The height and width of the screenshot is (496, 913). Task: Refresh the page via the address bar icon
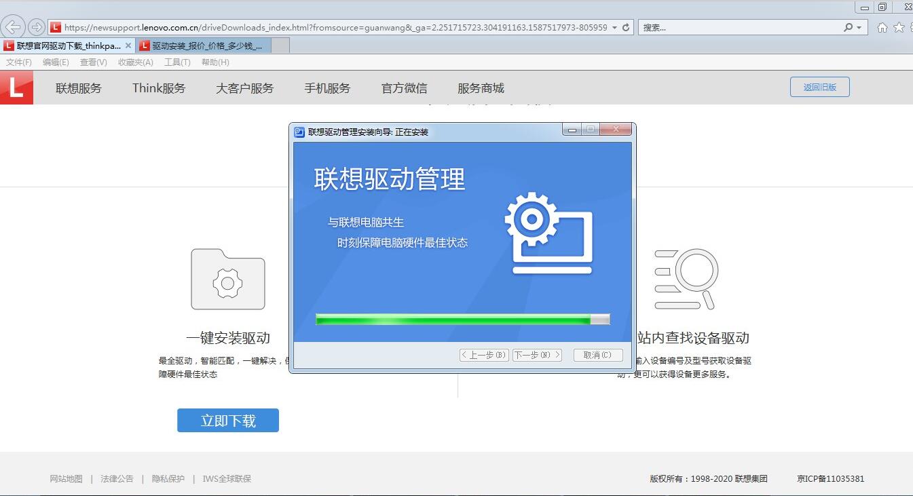627,27
